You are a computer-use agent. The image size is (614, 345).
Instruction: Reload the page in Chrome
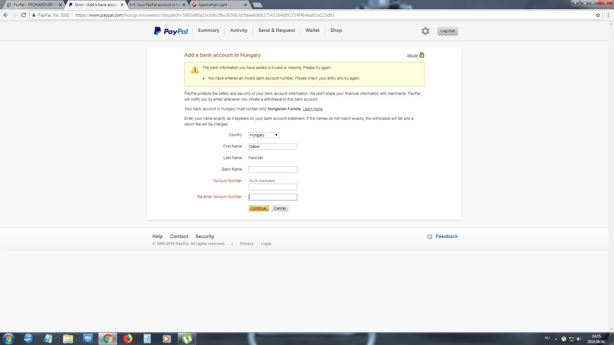[24, 15]
